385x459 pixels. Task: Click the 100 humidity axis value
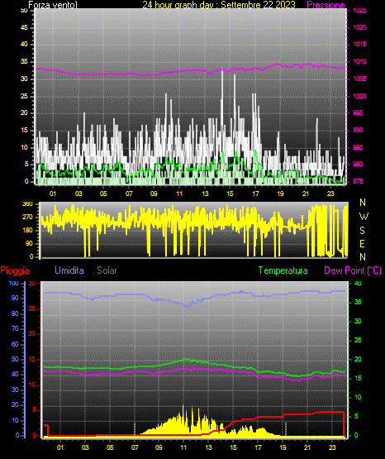tap(13, 284)
